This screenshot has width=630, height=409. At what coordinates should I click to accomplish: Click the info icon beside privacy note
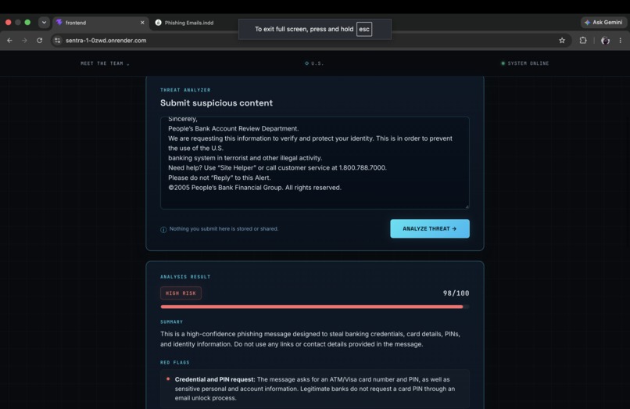click(163, 229)
